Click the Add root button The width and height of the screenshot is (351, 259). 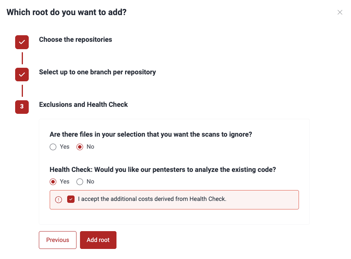click(x=98, y=240)
